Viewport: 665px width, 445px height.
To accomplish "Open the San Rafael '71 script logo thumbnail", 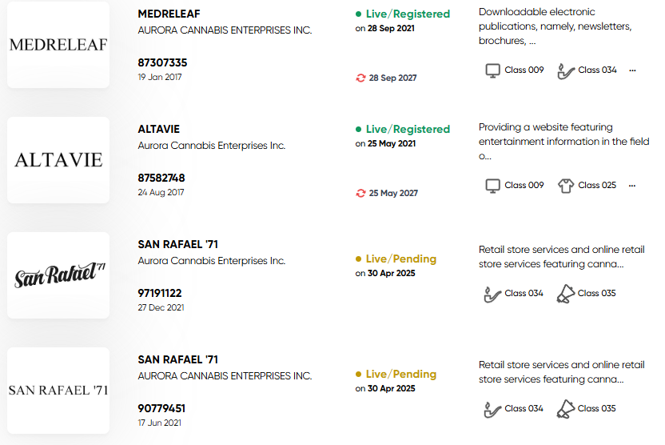I will click(58, 275).
